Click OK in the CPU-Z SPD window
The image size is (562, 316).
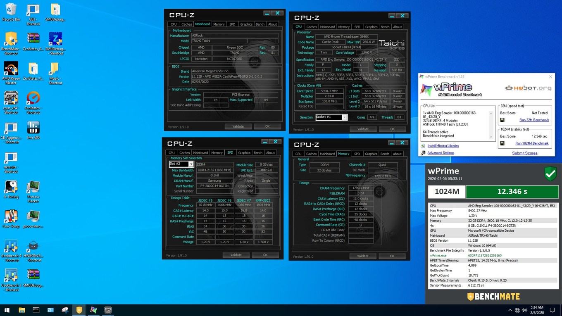265,255
